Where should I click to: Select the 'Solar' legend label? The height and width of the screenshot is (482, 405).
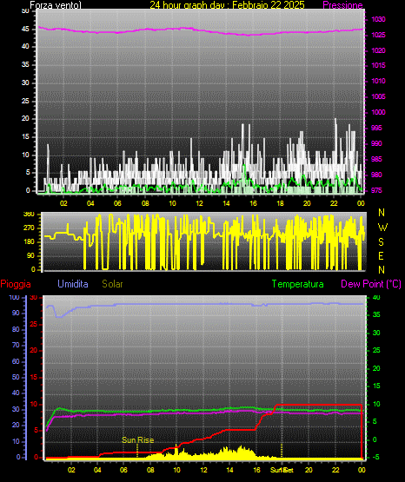[x=112, y=284]
